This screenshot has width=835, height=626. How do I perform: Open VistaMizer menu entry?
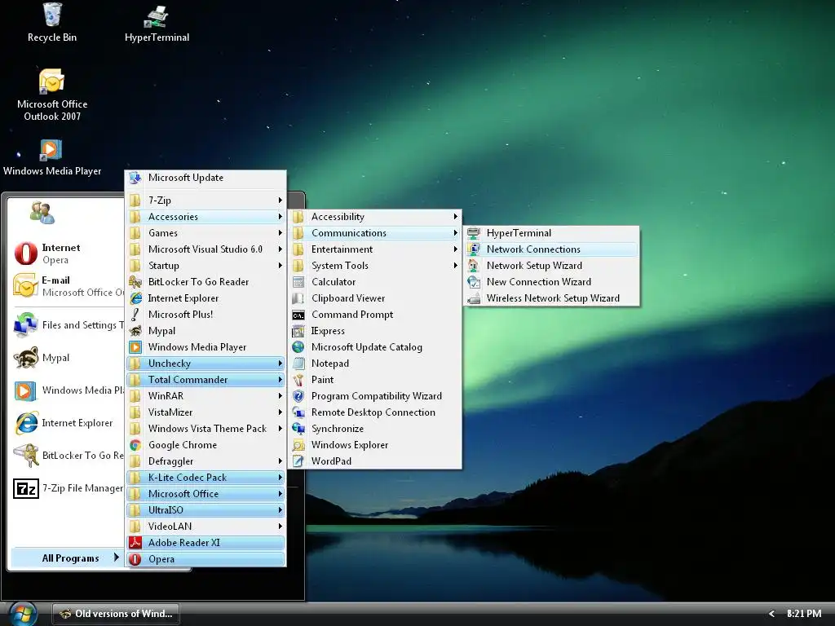(205, 412)
